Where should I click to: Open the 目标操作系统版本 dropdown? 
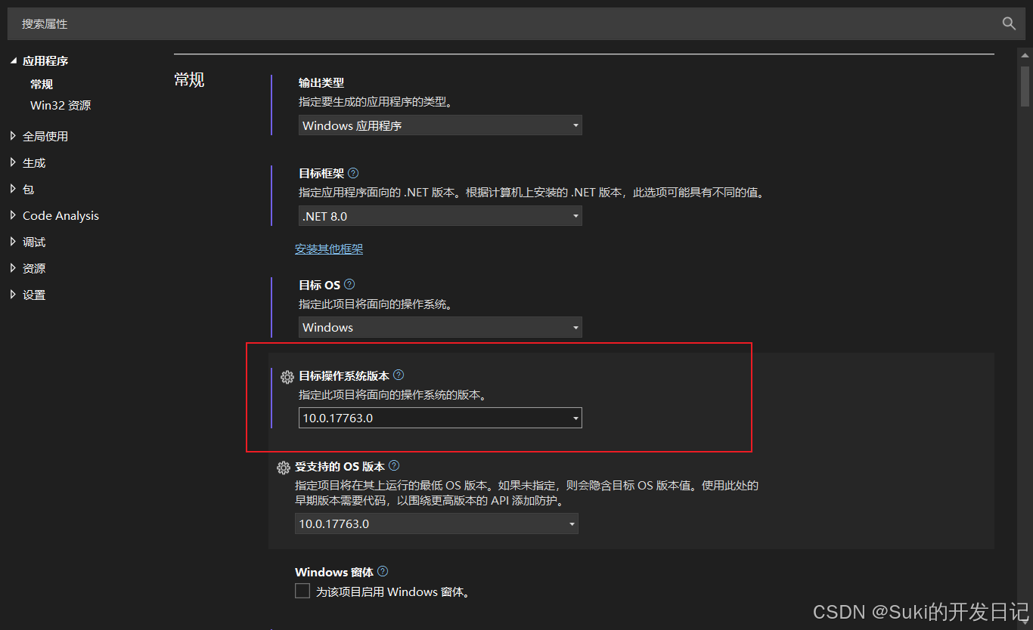[575, 417]
